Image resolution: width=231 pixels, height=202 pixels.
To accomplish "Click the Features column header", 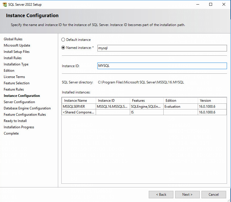I will (x=147, y=101).
